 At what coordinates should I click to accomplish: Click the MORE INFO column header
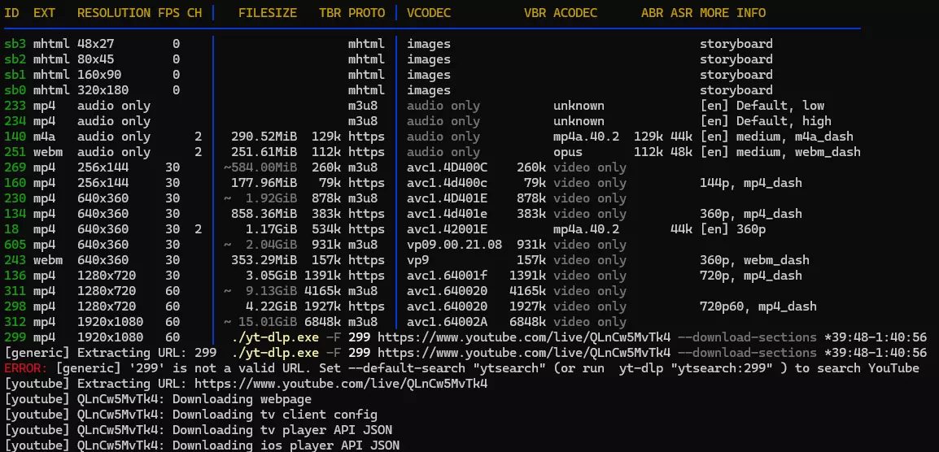click(x=732, y=12)
